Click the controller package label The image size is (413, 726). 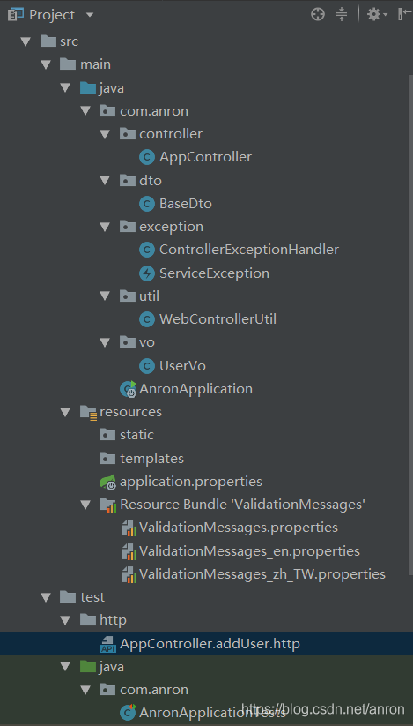click(171, 134)
